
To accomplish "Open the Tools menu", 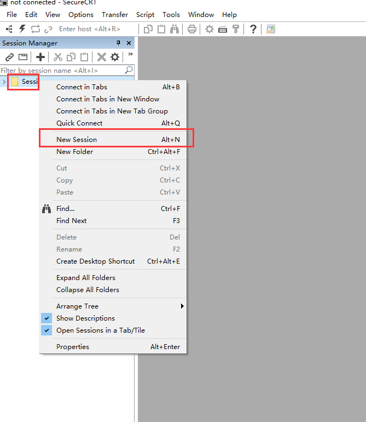I will click(x=171, y=15).
